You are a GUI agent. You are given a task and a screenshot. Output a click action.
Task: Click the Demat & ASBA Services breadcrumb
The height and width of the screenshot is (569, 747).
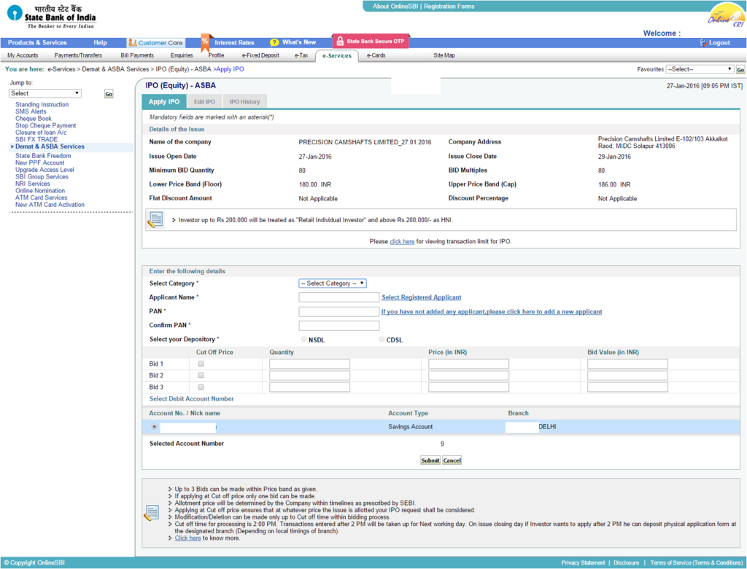[116, 69]
